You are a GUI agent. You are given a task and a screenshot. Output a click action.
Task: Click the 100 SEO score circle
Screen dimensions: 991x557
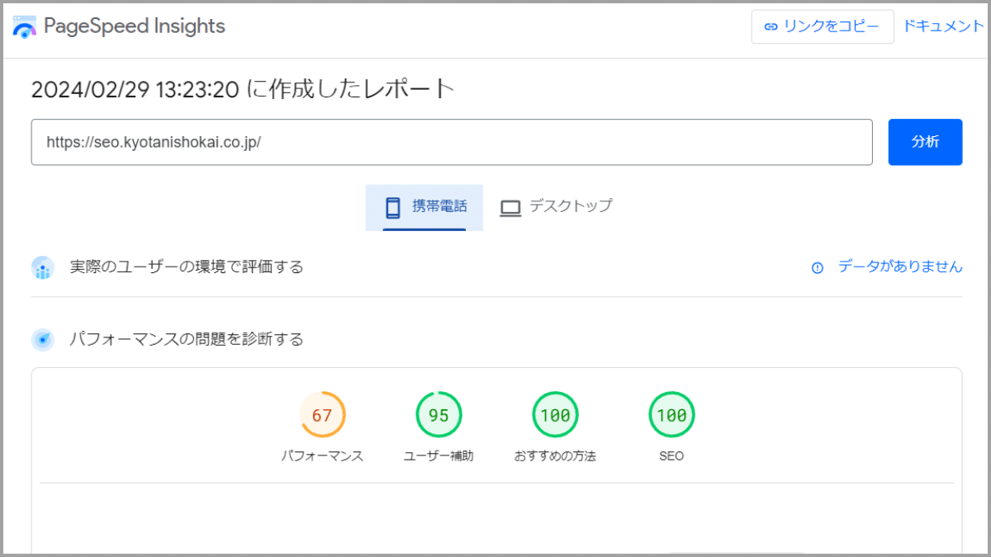point(671,414)
